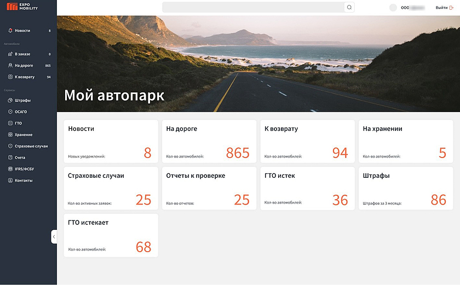Click into the top search field
This screenshot has height=285, width=460.
point(253,8)
